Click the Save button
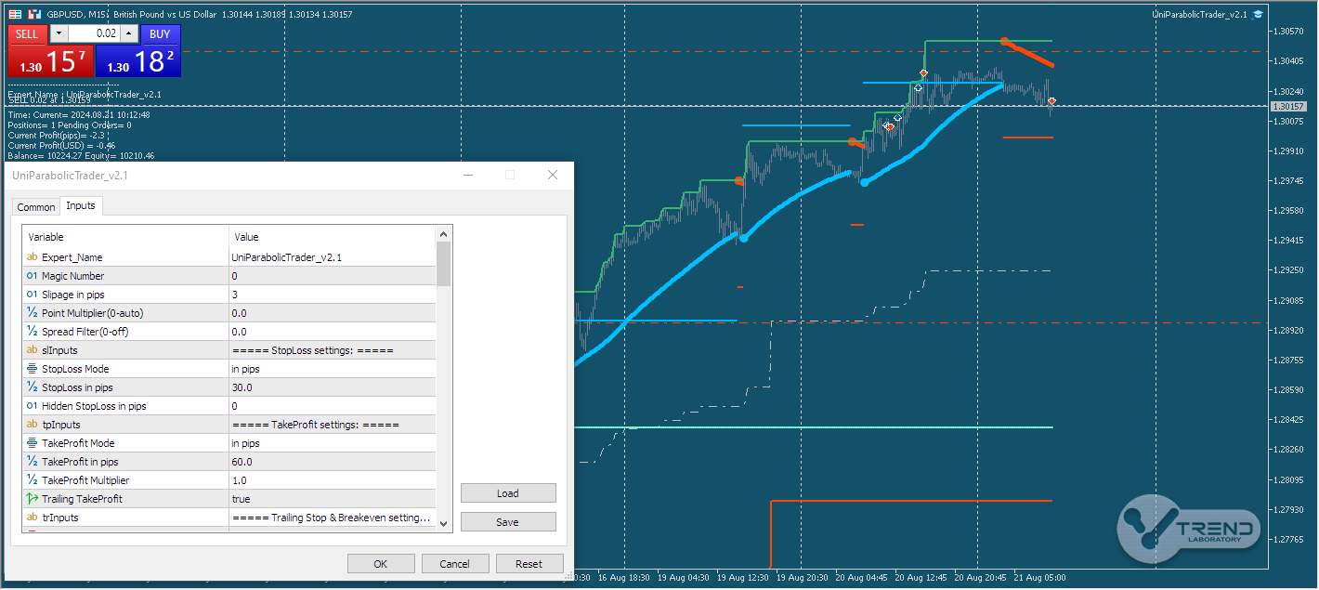This screenshot has width=1319, height=590. coord(508,522)
